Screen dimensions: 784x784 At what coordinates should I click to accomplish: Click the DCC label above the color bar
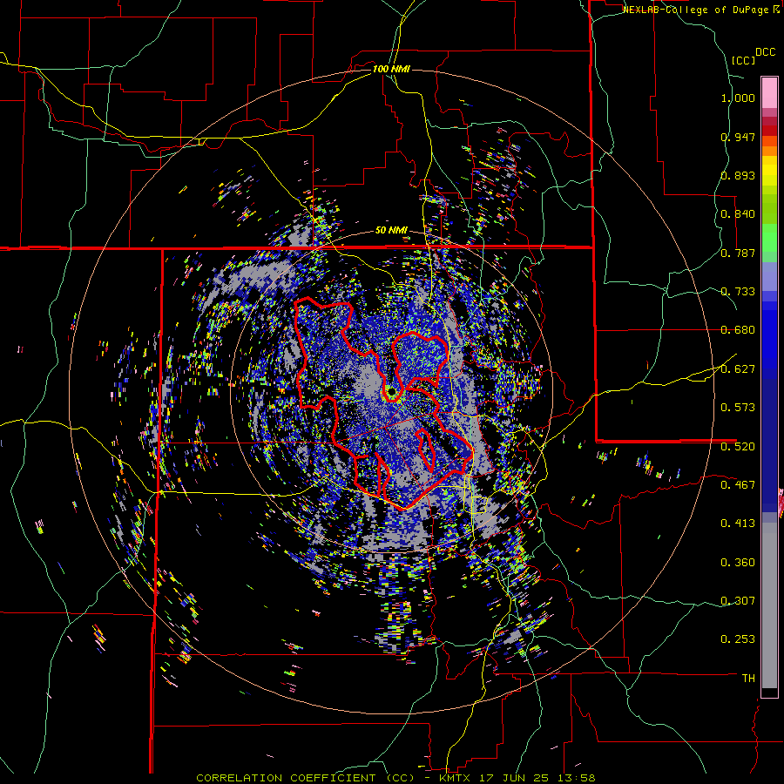[766, 52]
